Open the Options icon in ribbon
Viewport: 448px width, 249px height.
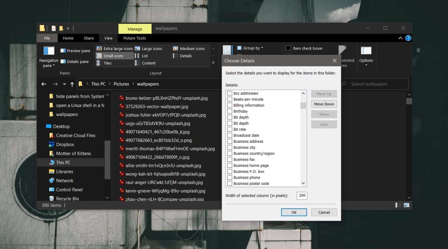pyautogui.click(x=366, y=51)
